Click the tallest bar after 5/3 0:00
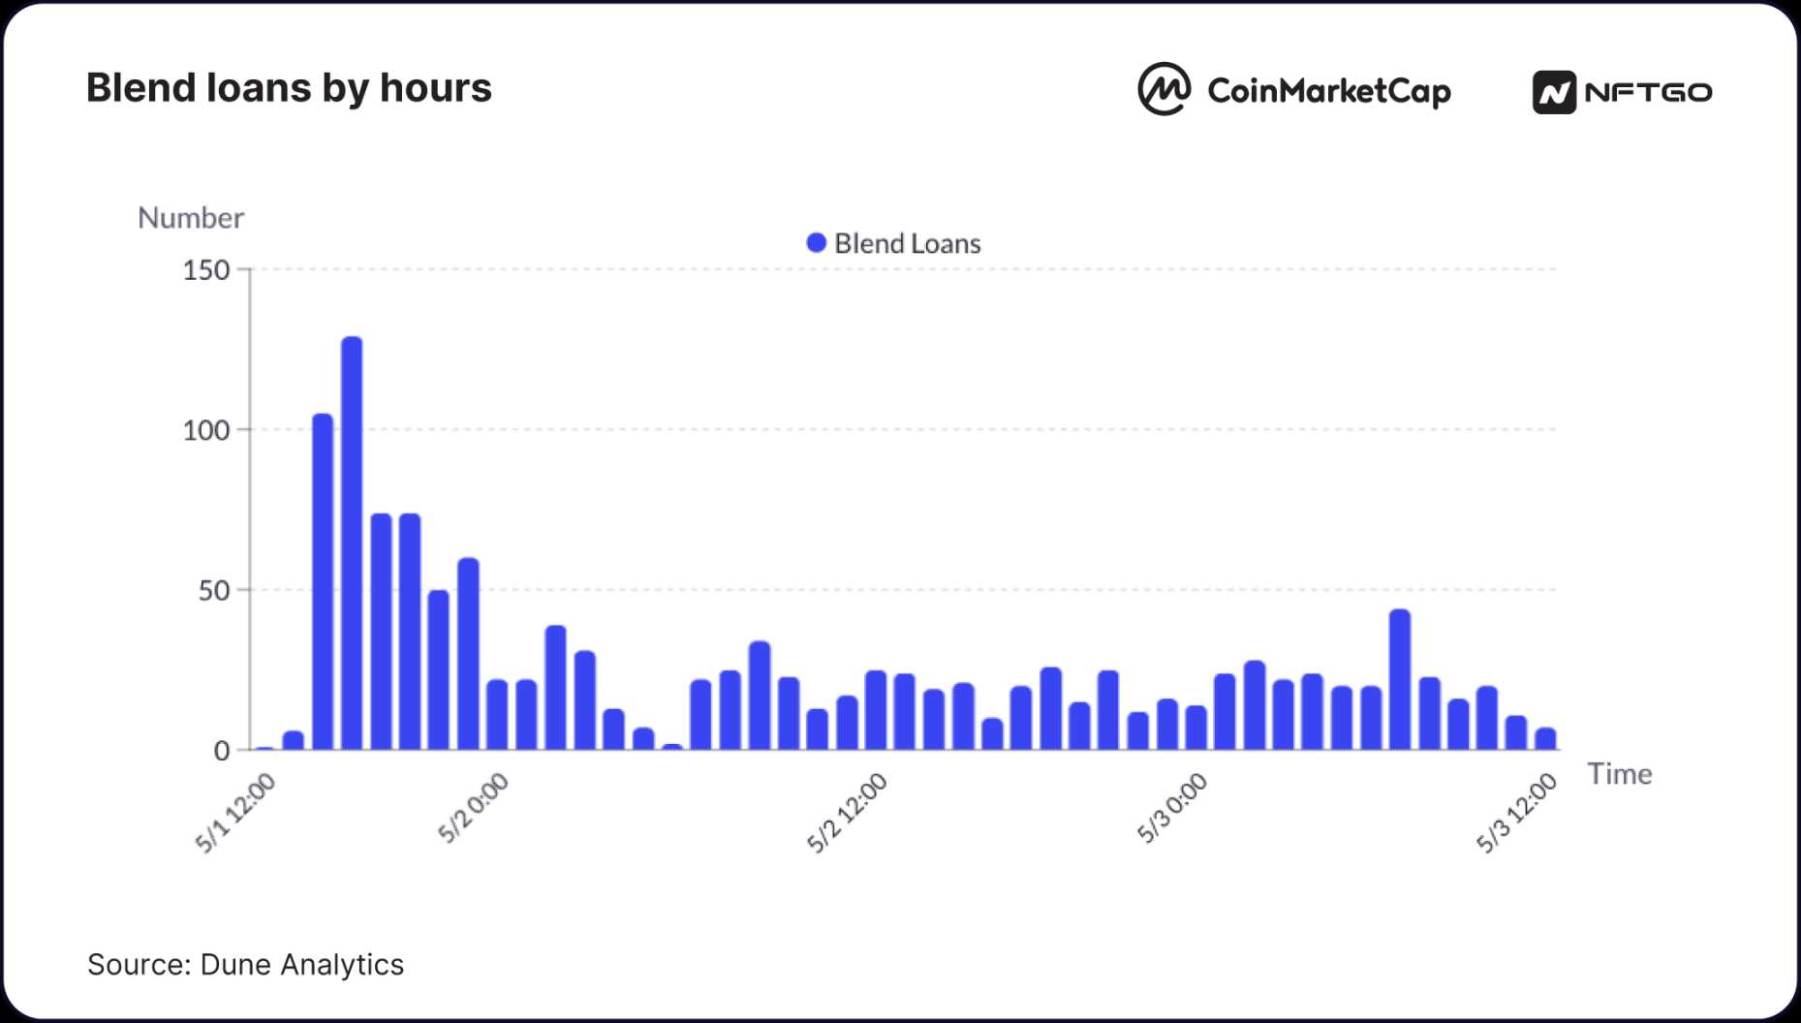 click(1399, 679)
